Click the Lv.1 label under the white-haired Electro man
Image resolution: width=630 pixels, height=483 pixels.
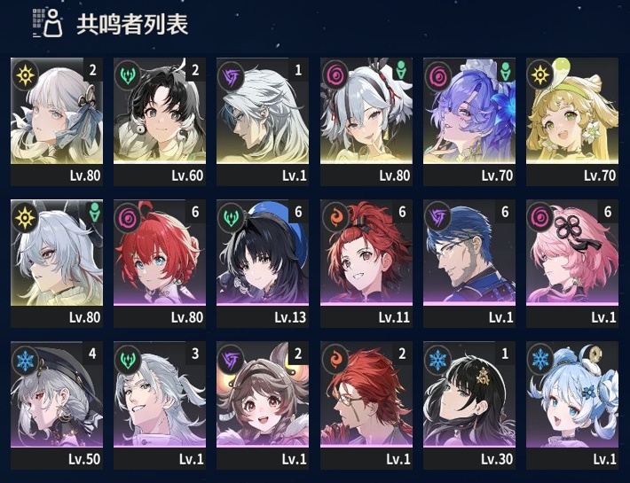click(294, 175)
